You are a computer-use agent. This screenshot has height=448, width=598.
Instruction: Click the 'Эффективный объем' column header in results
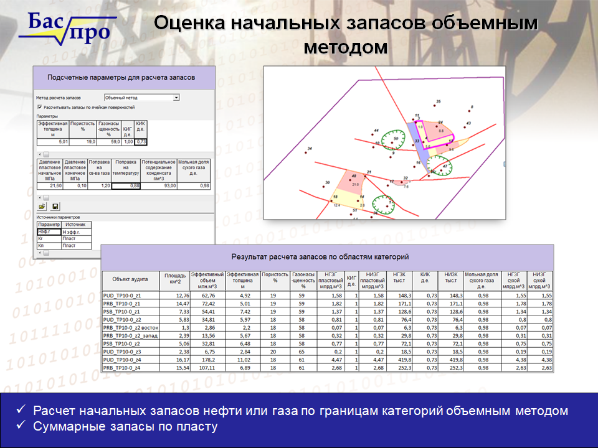click(207, 281)
